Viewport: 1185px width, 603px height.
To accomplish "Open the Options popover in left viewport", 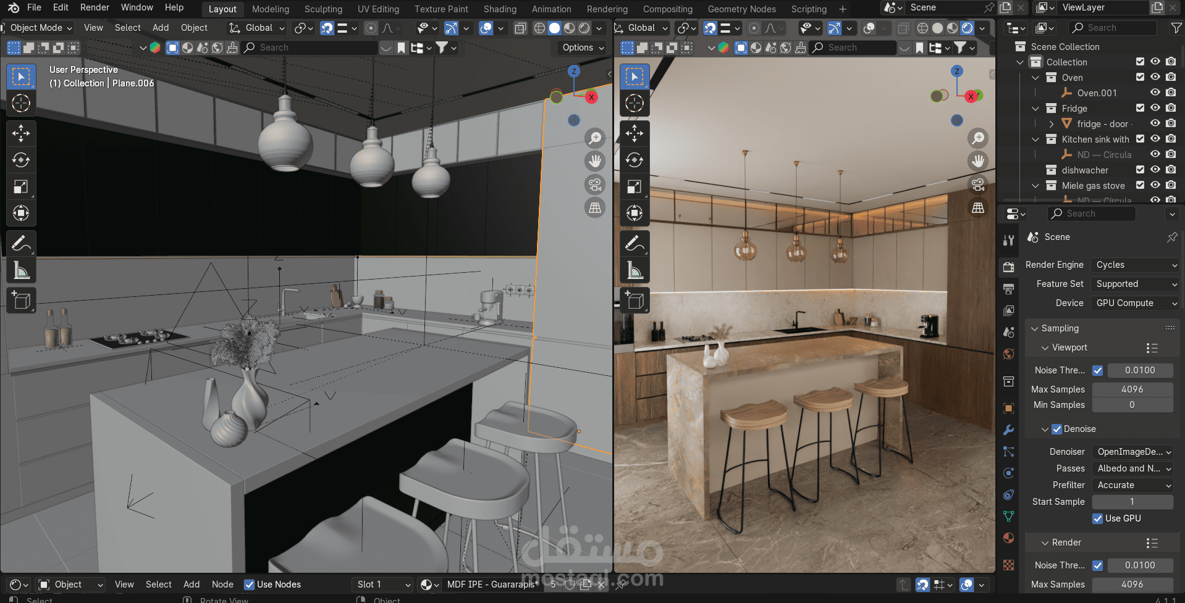I will (582, 48).
